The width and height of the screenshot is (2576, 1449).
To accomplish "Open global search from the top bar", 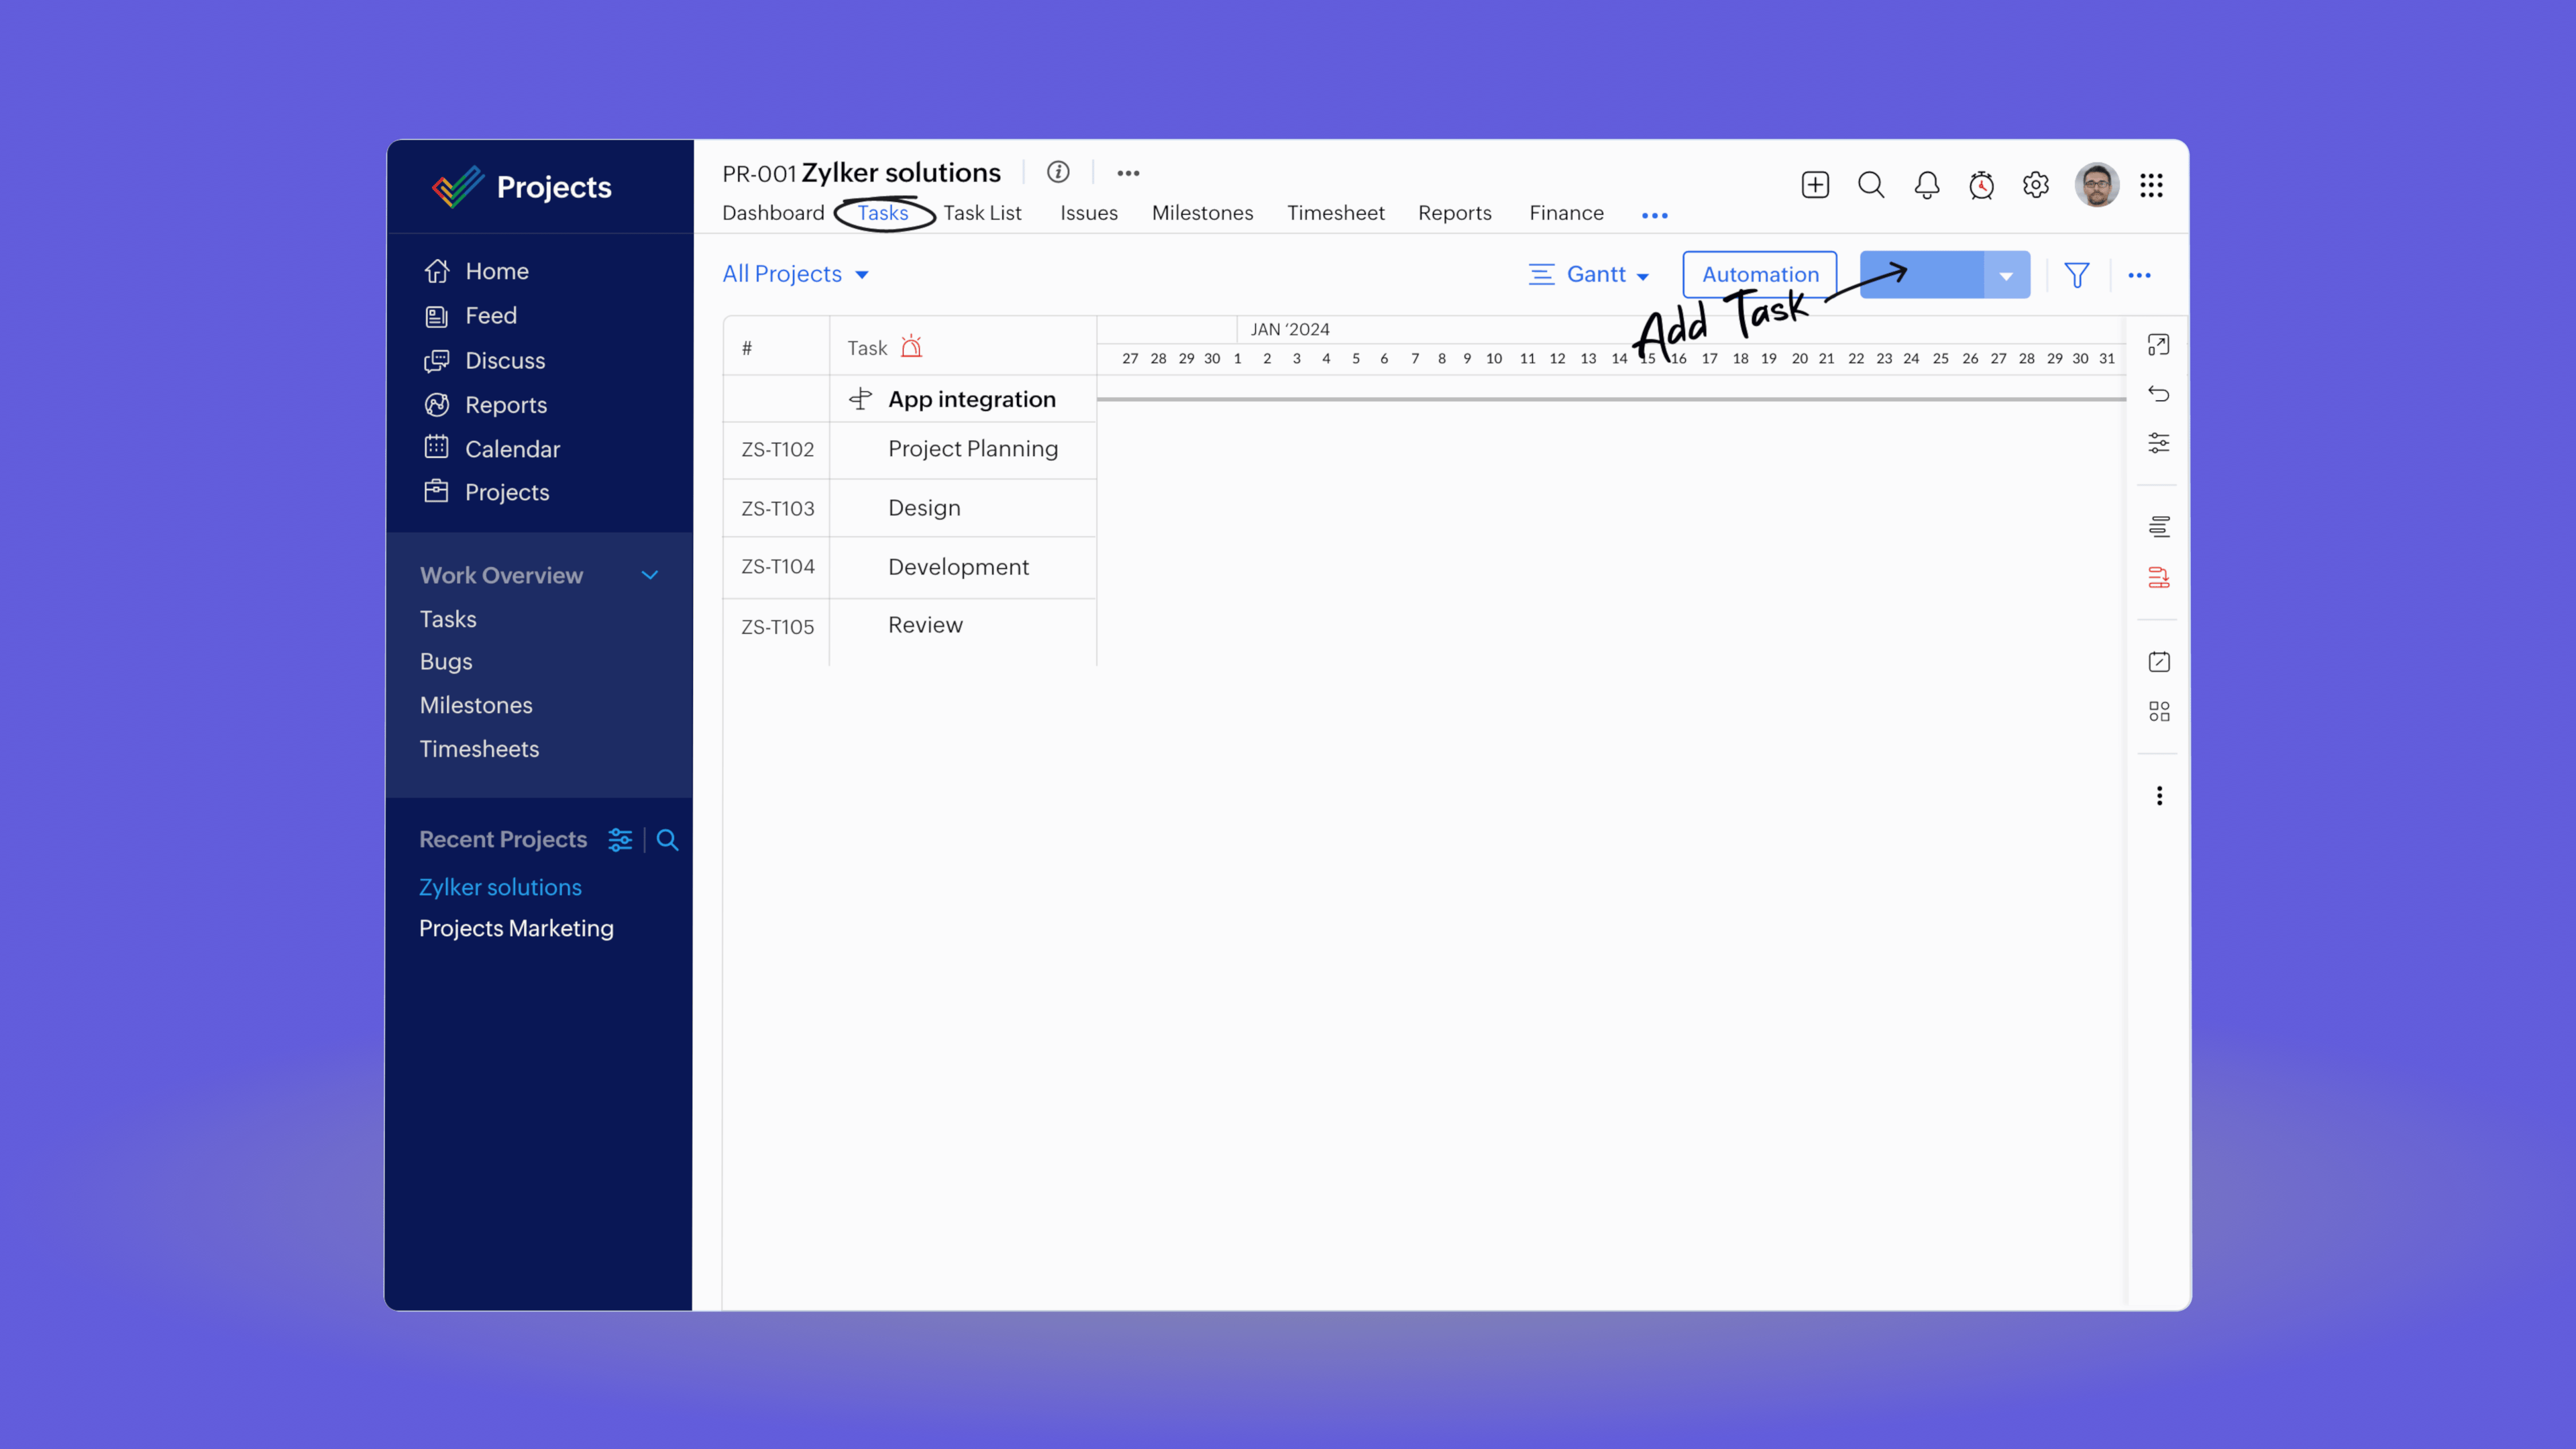I will (1870, 185).
